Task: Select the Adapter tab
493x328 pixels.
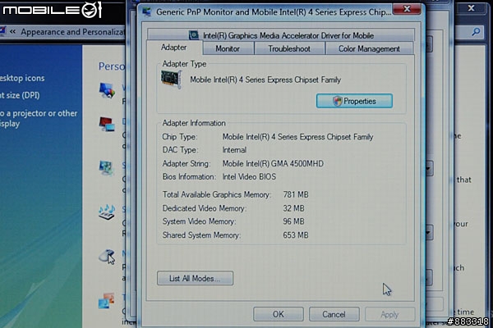Action: coord(174,48)
